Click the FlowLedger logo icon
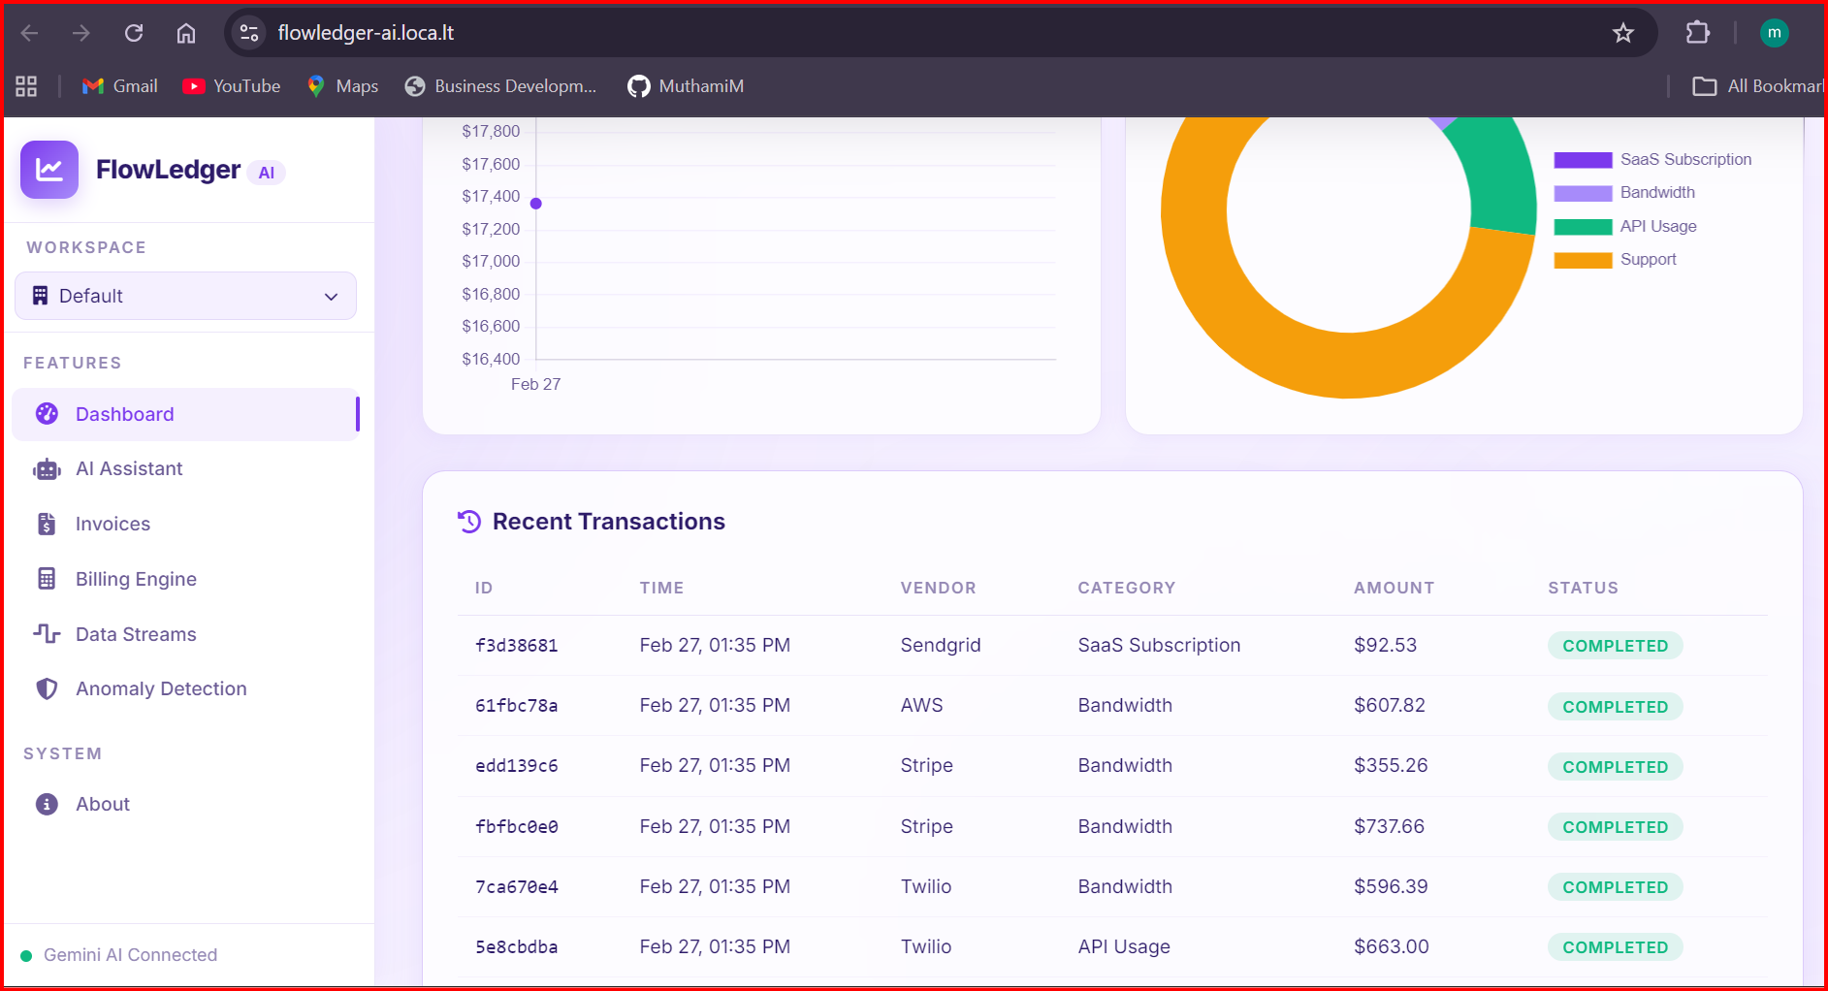The width and height of the screenshot is (1828, 991). 49,170
